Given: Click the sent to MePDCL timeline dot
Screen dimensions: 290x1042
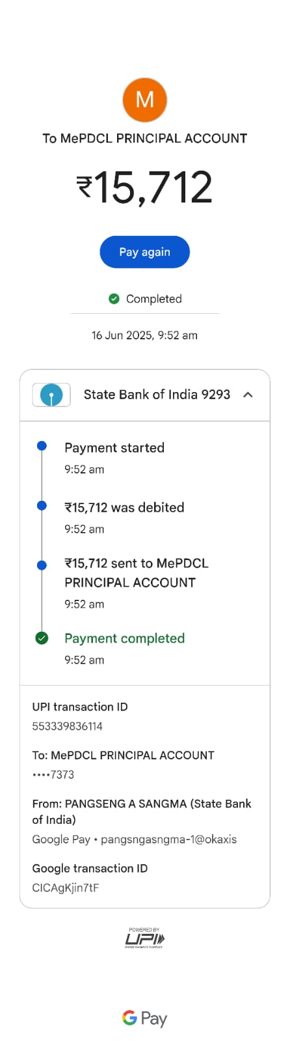Looking at the screenshot, I should (x=42, y=565).
